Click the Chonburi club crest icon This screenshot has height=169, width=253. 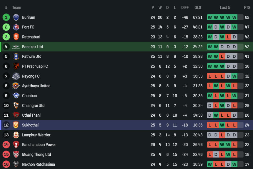(x=16, y=96)
